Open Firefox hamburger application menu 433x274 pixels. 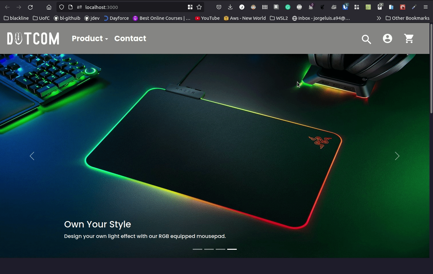[426, 7]
